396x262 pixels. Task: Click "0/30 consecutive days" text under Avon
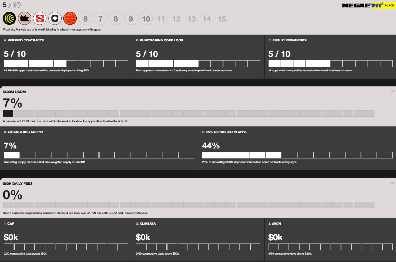(290, 254)
